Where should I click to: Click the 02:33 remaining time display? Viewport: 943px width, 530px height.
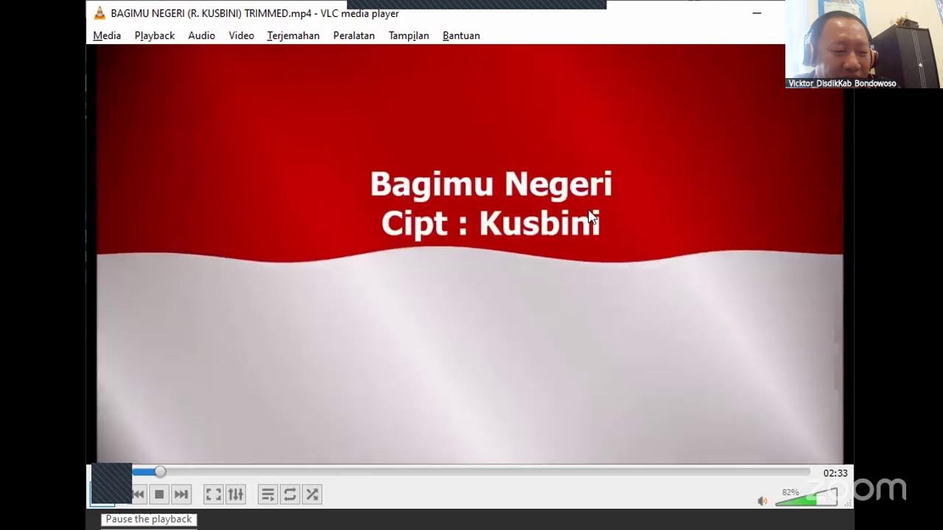pos(835,473)
